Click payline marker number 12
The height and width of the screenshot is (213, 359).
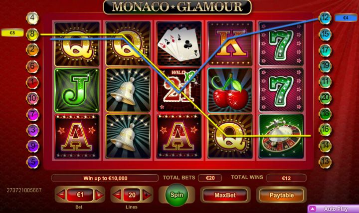pos(325,18)
